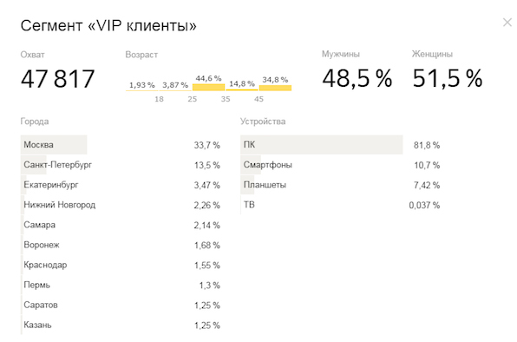Image resolution: width=517 pixels, height=342 pixels.
Task: Select the ПК device bar
Action: [322, 145]
